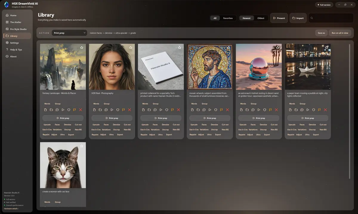Toggle favorite star on the mosaic artwork

(229, 48)
